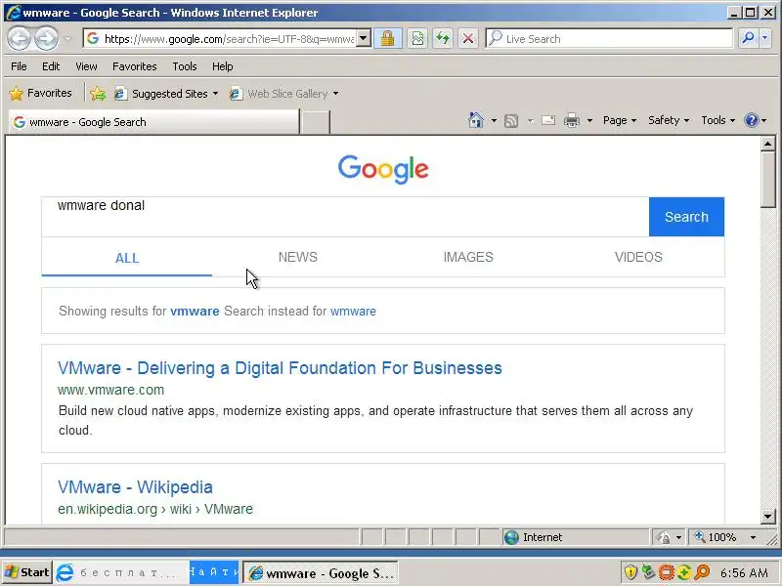Click the Google logo
This screenshot has height=586, width=782.
click(383, 169)
